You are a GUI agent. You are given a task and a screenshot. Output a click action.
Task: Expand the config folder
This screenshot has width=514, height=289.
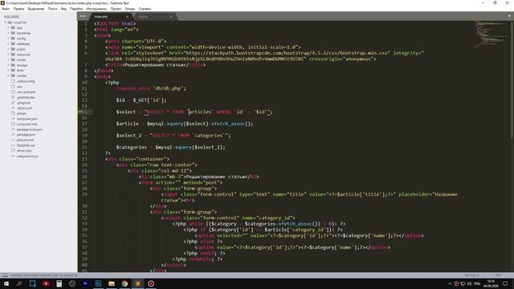point(9,39)
